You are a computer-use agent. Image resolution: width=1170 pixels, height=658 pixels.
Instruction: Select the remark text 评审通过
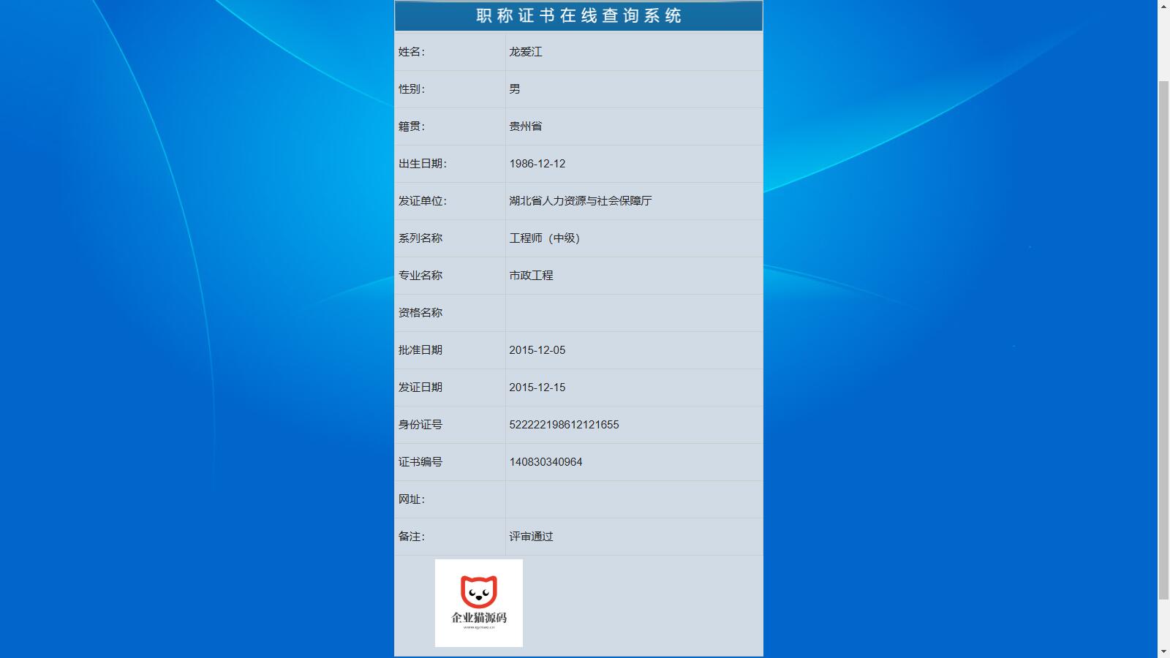click(x=532, y=536)
